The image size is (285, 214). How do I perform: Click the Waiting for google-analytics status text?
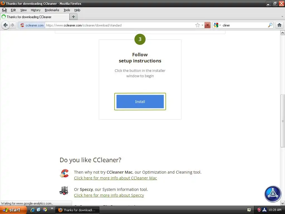(x=27, y=203)
